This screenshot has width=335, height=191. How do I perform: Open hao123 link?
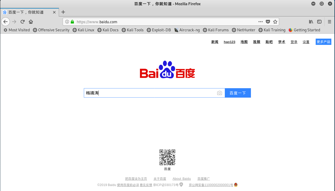pyautogui.click(x=230, y=42)
